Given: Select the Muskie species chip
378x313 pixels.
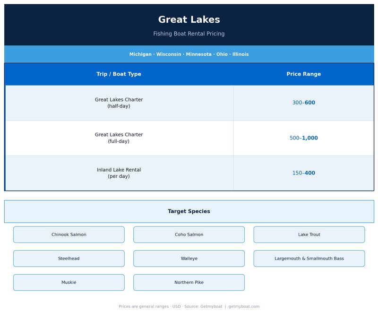Looking at the screenshot, I should tap(69, 282).
